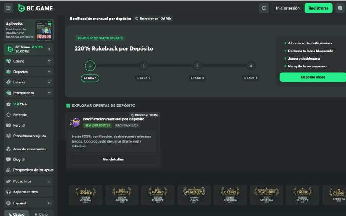This screenshot has height=216, width=346.
Task: Expand the Lotería menu chevron
Action: tap(49, 82)
